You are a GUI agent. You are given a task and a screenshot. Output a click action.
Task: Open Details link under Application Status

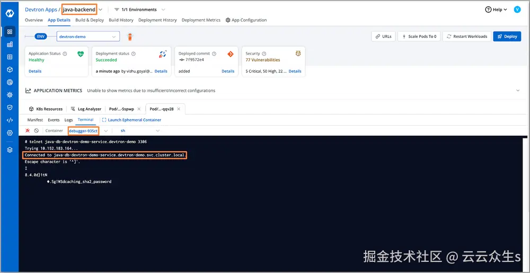(35, 71)
